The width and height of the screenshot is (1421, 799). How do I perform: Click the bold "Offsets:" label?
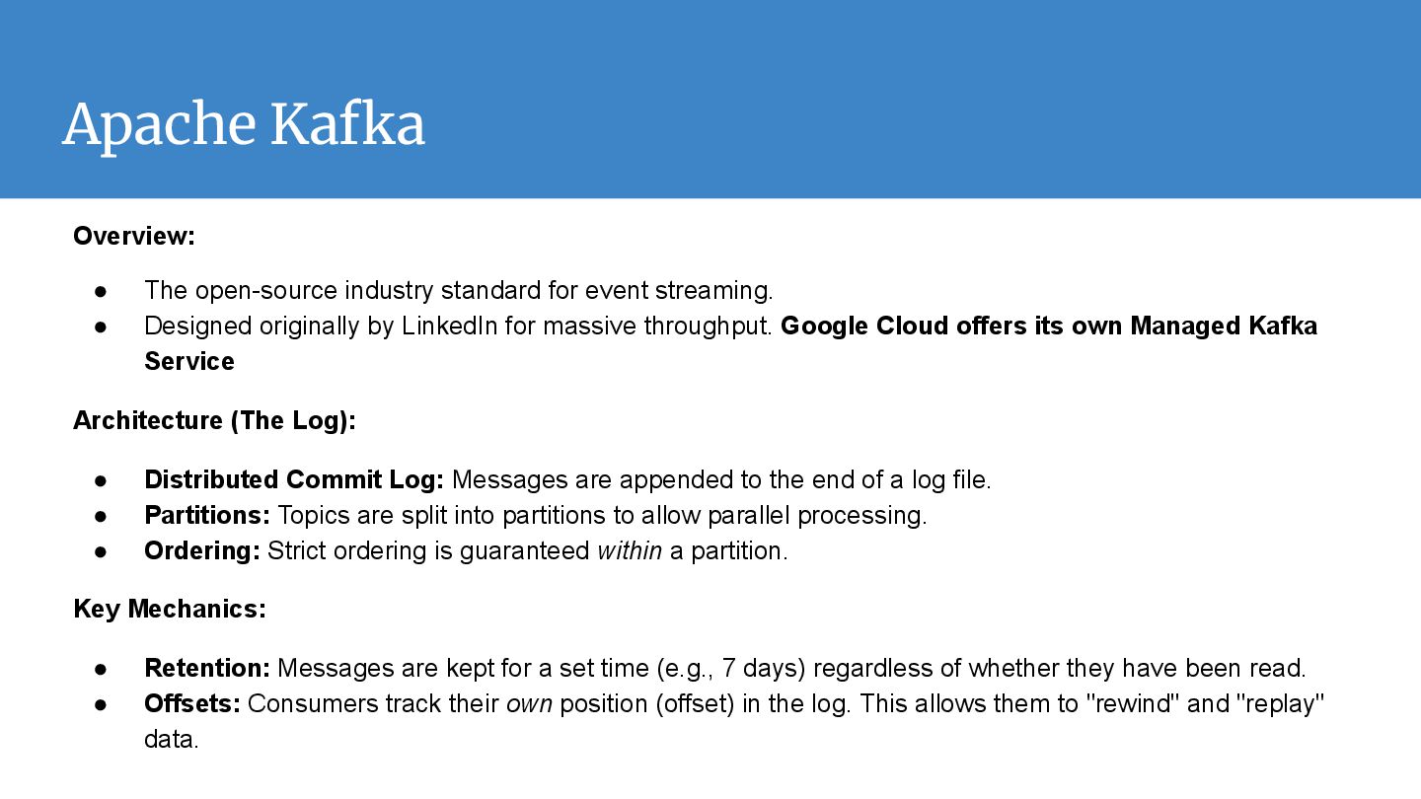[192, 703]
